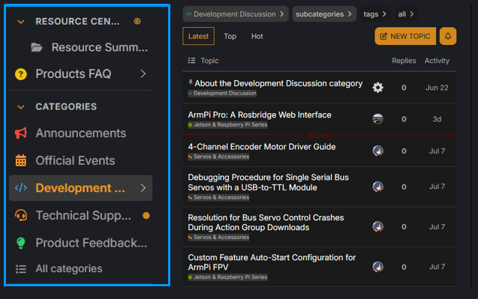
Task: Open About the Development Discussion category topic
Action: 278,83
